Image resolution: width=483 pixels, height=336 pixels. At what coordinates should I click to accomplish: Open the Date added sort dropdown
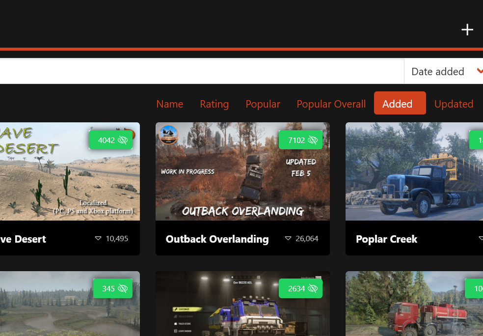[438, 72]
